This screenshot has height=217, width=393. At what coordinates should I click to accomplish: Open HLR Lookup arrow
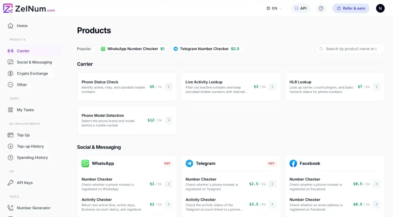(x=376, y=87)
